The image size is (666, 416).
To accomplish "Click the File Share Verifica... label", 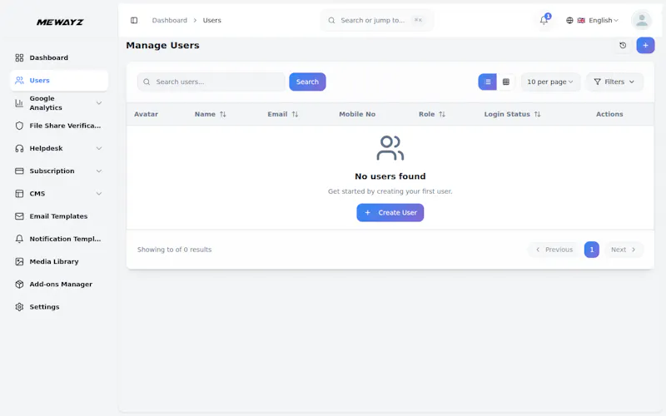I will (65, 126).
